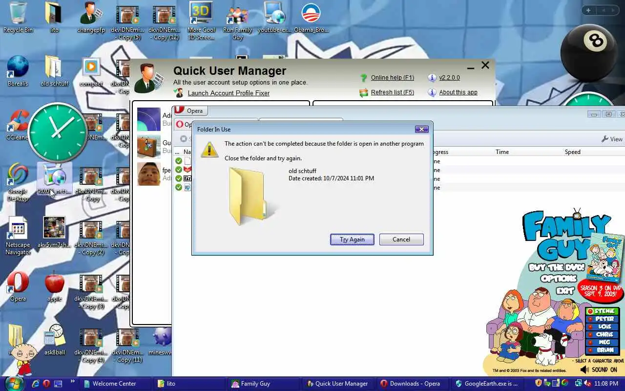Click the Family Guy DVD cover image
625x391 pixels.
click(606, 257)
